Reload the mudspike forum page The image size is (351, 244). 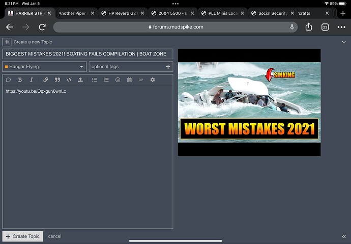coord(42,27)
